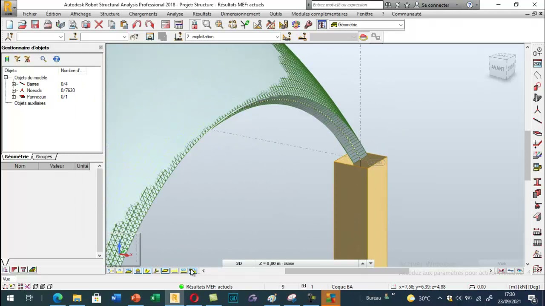Click the node definition icon in the right toolbar

[537, 110]
